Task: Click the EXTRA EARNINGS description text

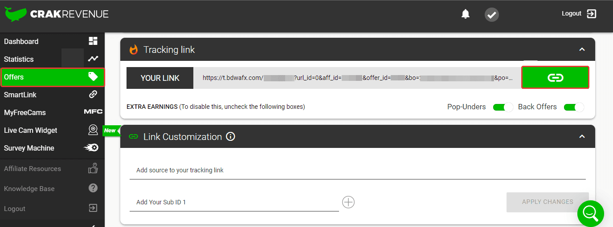Action: [x=216, y=107]
